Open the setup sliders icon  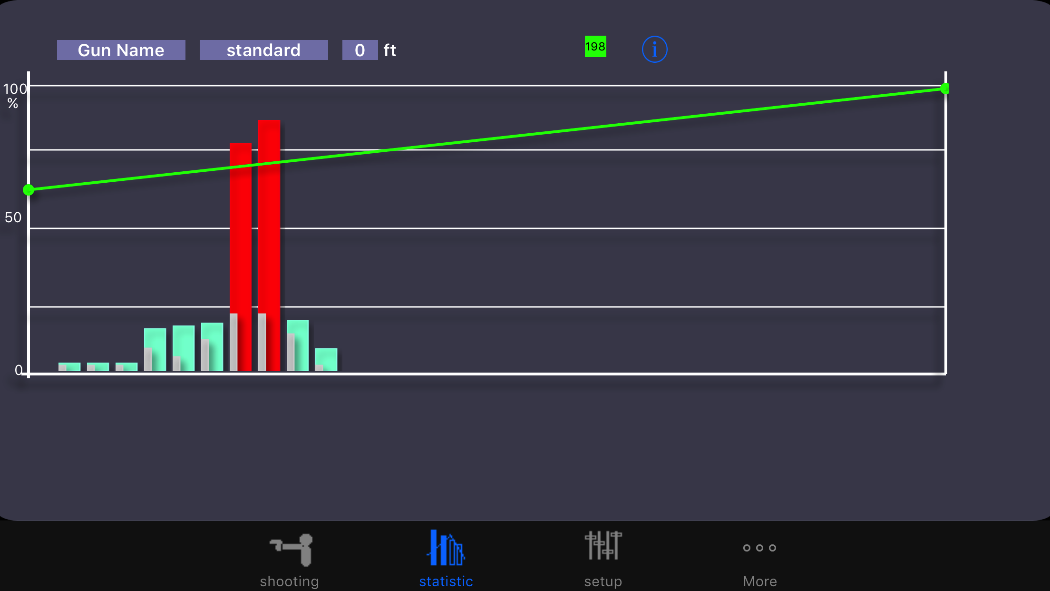603,546
